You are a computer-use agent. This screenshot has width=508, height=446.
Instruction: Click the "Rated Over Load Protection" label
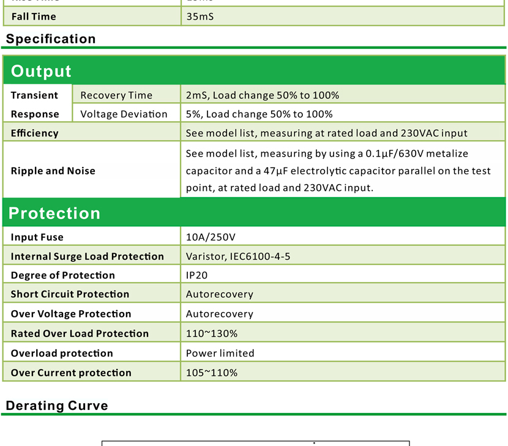[80, 333]
